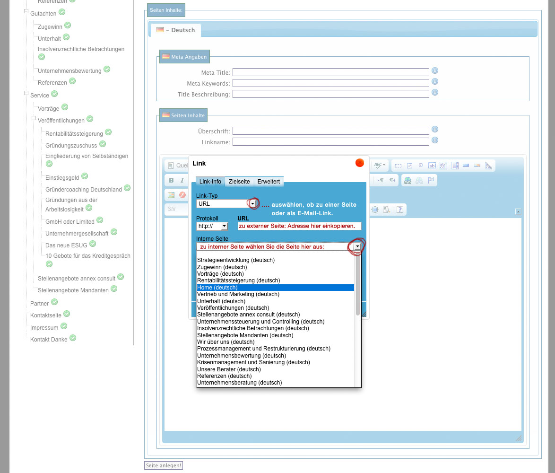
Task: Click the insert Flash icon
Action: 182,195
